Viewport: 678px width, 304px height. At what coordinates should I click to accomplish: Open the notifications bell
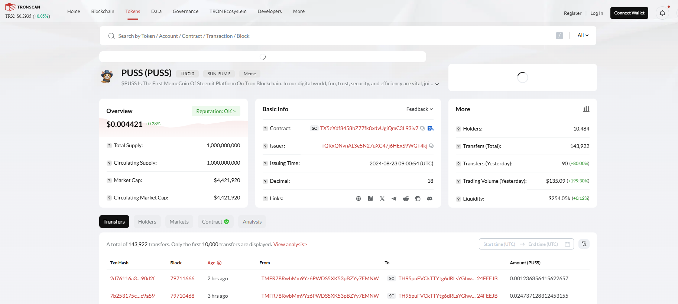(x=662, y=13)
